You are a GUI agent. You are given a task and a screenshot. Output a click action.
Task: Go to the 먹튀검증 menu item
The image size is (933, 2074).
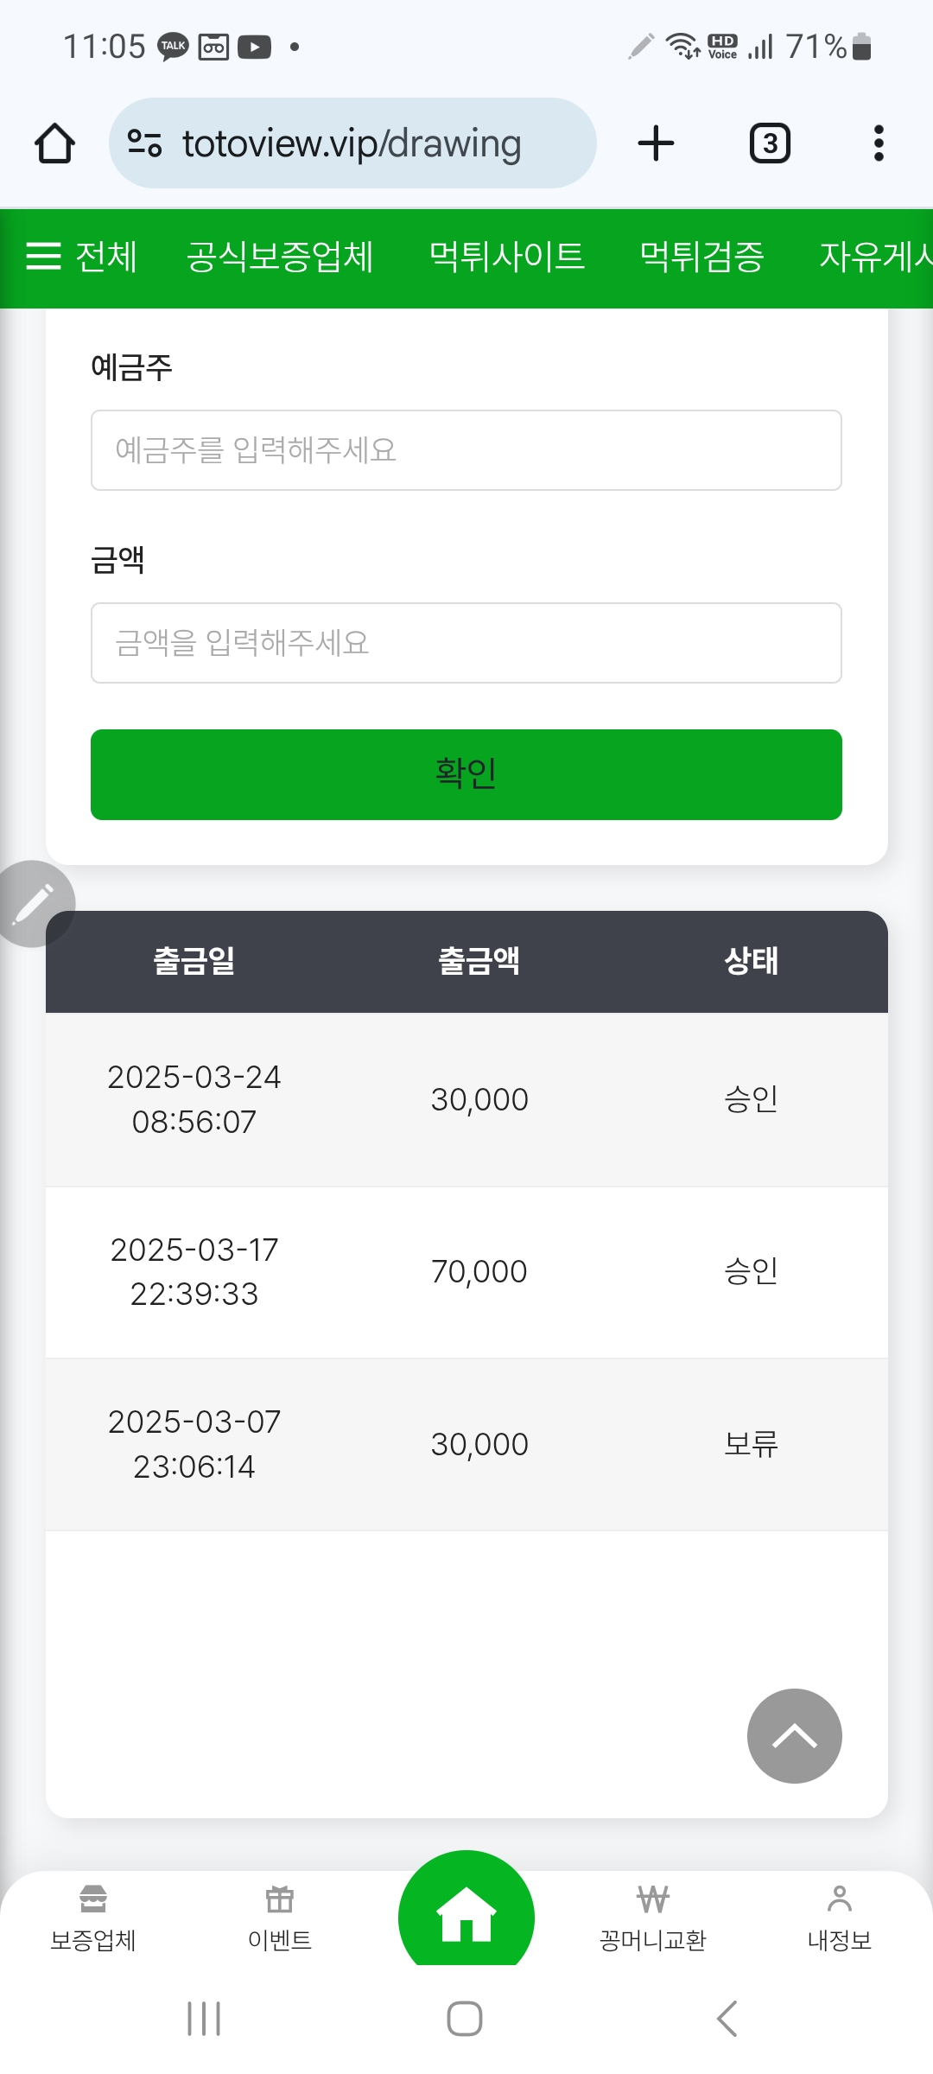[701, 257]
